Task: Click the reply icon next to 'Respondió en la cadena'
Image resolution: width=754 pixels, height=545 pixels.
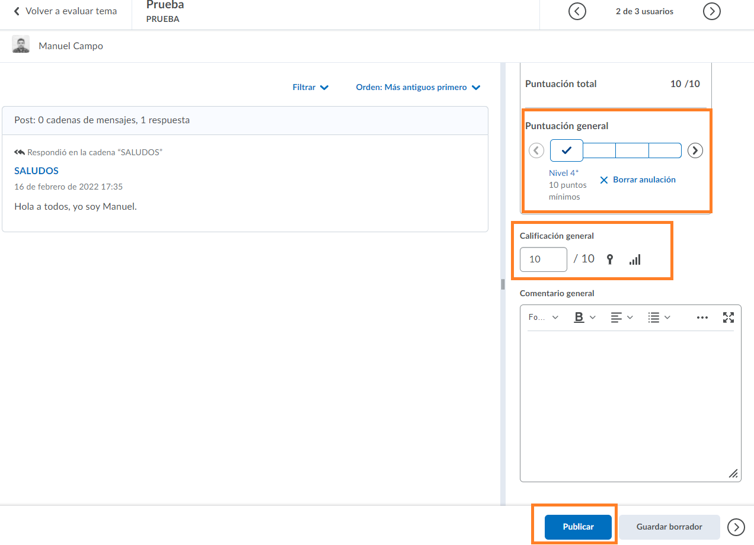Action: [x=20, y=152]
